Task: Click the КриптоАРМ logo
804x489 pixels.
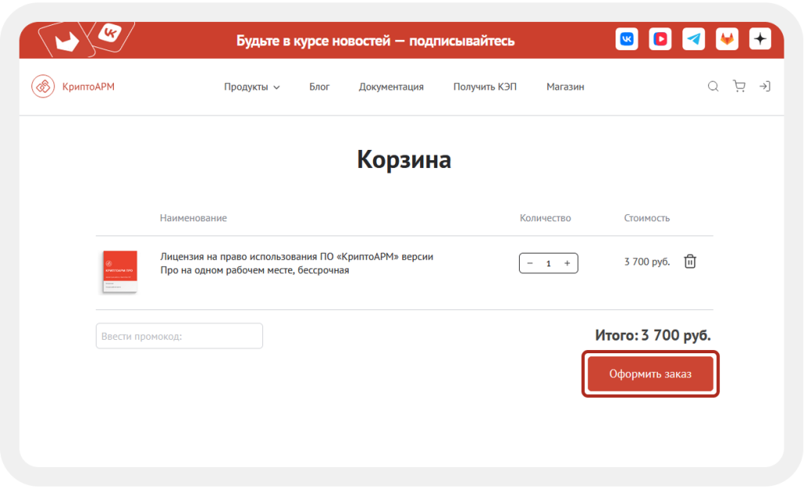Action: coord(72,86)
